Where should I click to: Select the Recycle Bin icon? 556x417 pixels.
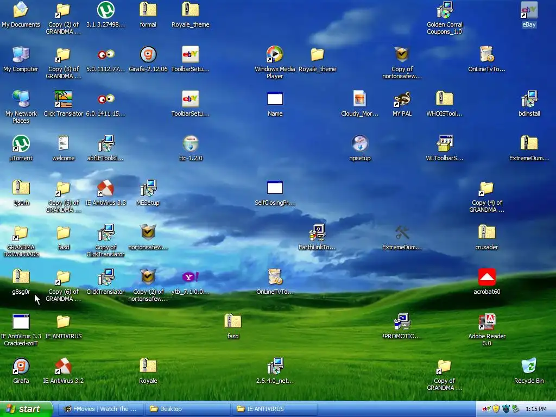(x=529, y=366)
